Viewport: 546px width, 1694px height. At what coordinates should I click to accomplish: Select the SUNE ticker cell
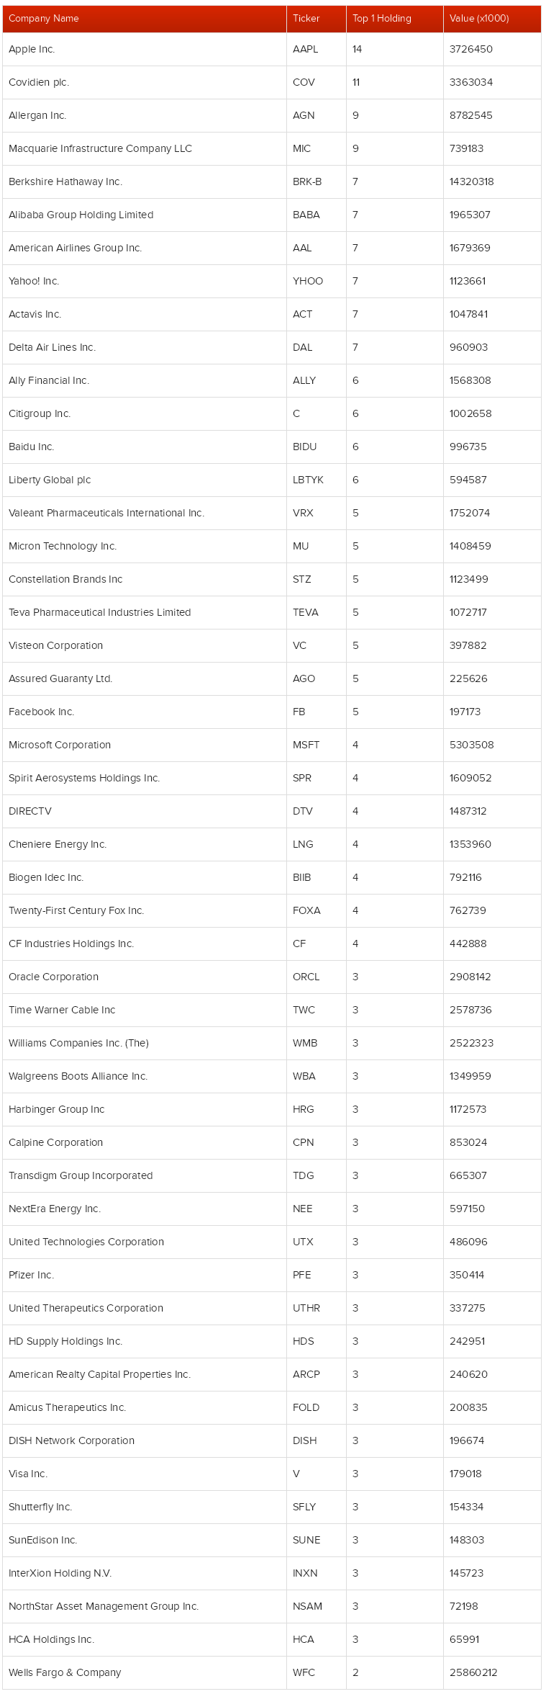pyautogui.click(x=316, y=1540)
